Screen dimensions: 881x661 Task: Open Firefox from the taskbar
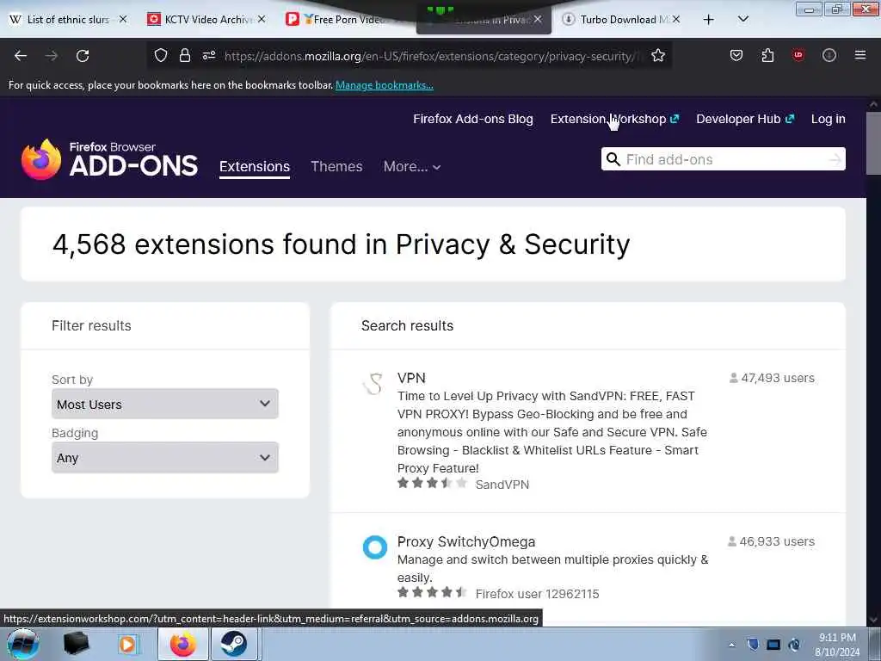183,644
